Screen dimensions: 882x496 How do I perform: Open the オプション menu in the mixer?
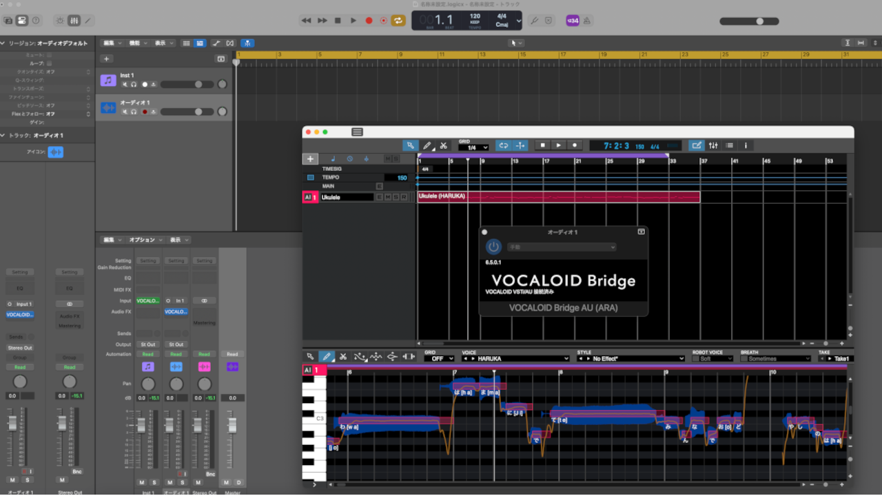point(145,240)
